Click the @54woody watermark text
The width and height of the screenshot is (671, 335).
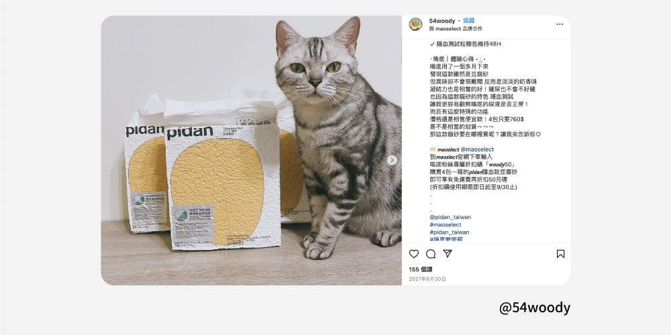535,308
